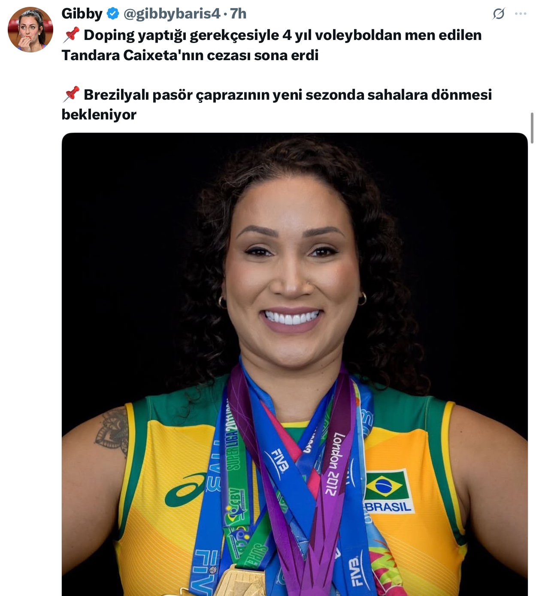Click the page scrollbar thumb
The width and height of the screenshot is (536, 596).
pyautogui.click(x=532, y=128)
